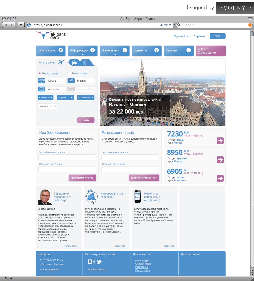Click the arrow for the 7230 RUB offer

[x=220, y=141]
